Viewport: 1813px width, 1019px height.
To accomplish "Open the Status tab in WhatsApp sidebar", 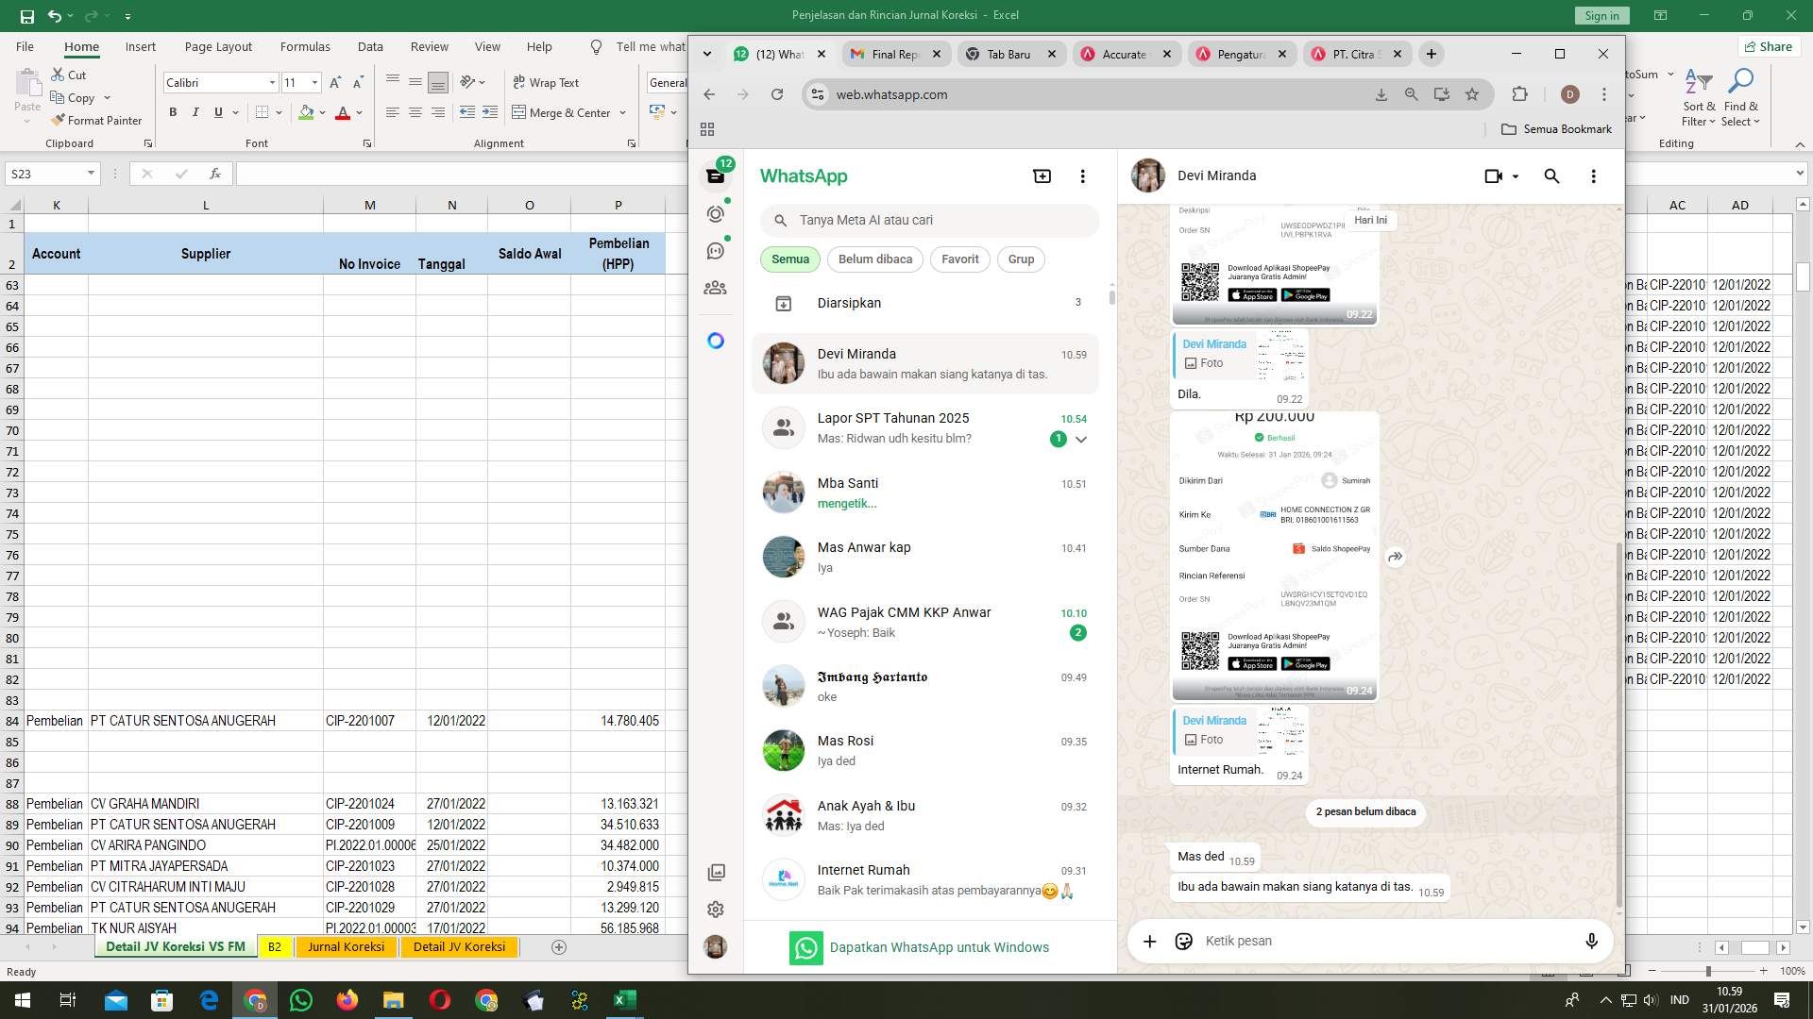I will pos(715,213).
